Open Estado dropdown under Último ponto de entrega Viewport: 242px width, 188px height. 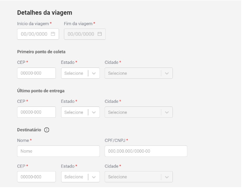tap(80, 112)
